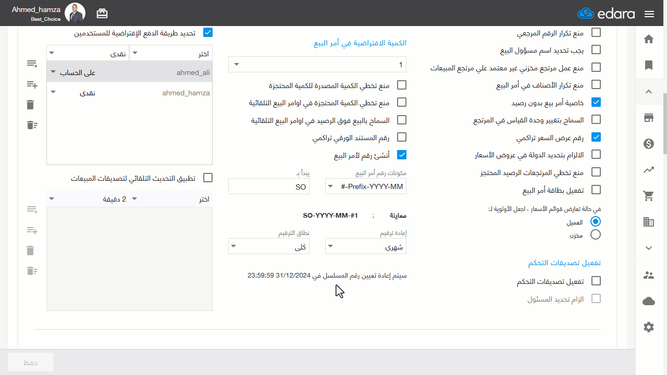Open the gift box icon in header
The image size is (667, 375).
pos(102,13)
